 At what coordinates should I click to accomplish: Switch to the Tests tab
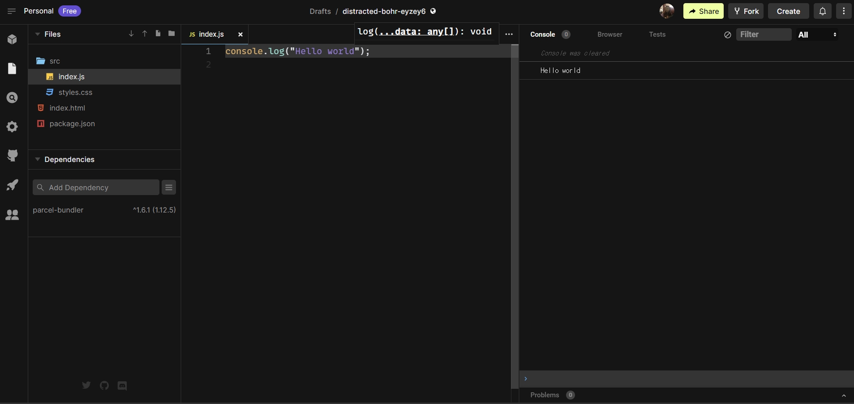pyautogui.click(x=657, y=34)
